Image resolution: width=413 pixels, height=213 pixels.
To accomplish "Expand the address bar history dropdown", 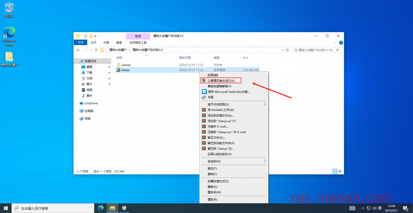I will tap(283, 50).
